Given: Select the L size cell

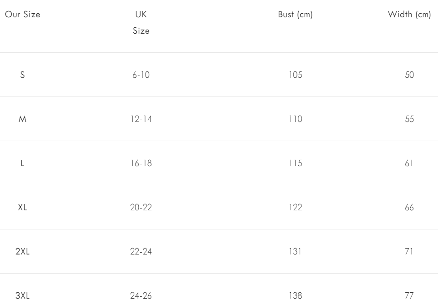Looking at the screenshot, I should [x=22, y=163].
